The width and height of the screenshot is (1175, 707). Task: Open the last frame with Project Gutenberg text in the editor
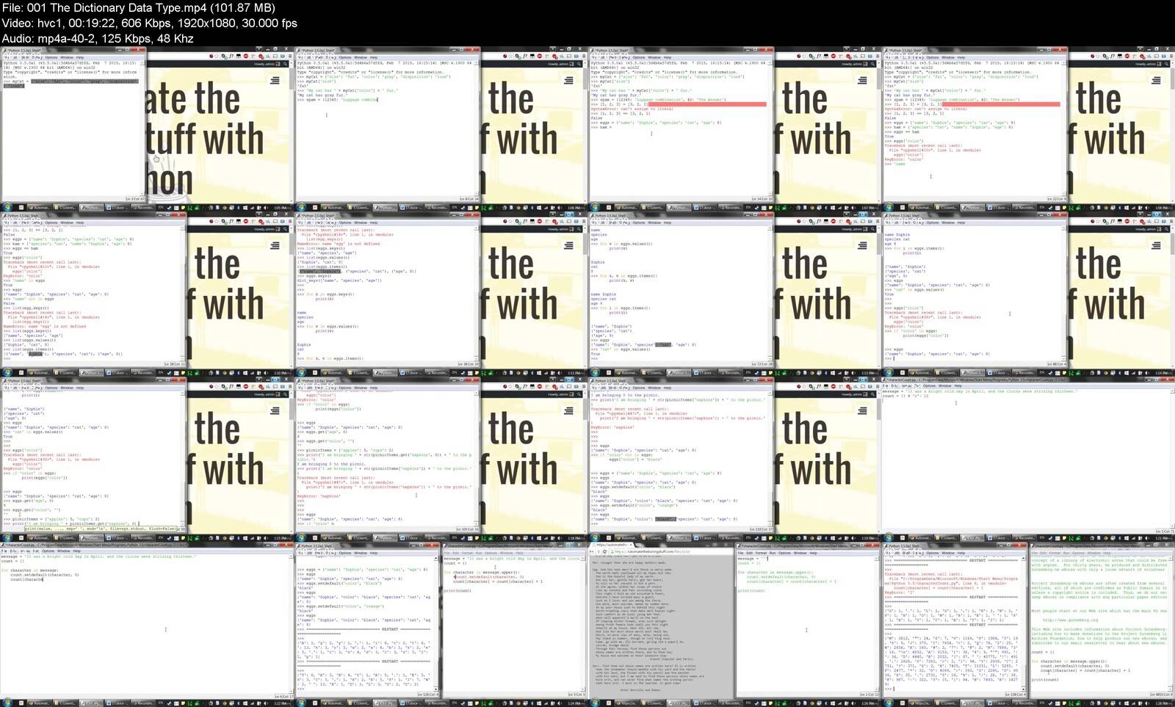[x=1028, y=626]
